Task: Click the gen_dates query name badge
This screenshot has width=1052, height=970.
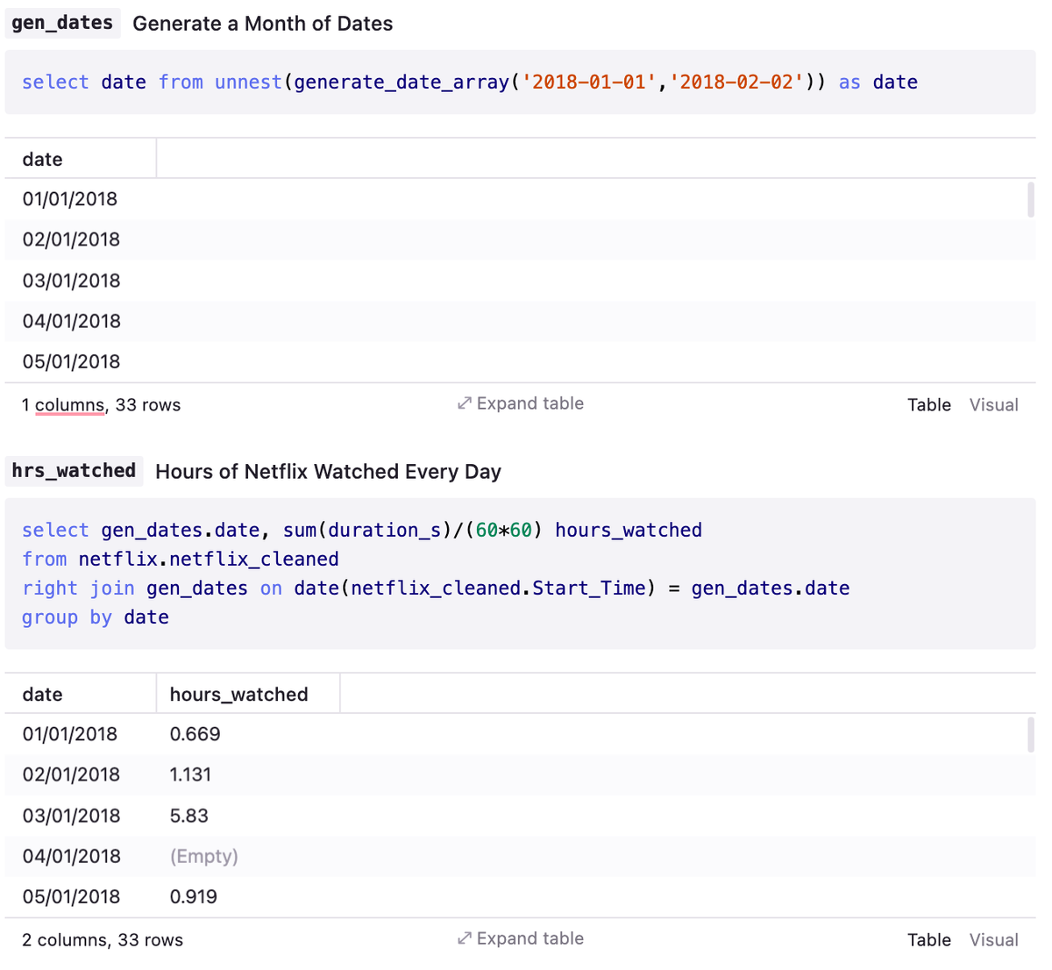Action: (x=62, y=24)
